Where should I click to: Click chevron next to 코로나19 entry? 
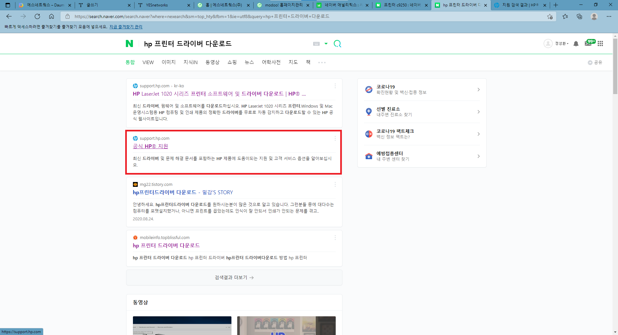pos(479,90)
